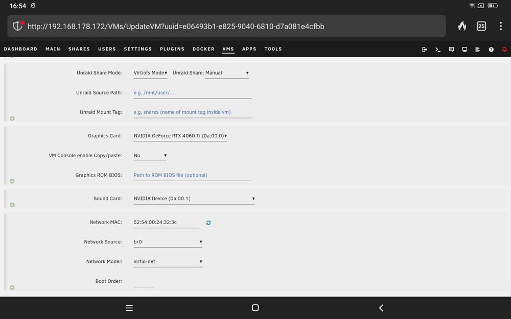Open the Docker tab
The width and height of the screenshot is (511, 319).
pyautogui.click(x=203, y=49)
